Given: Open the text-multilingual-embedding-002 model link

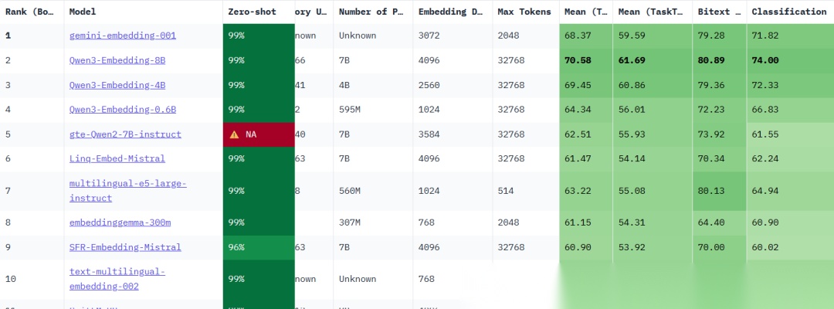Looking at the screenshot, I should 117,279.
